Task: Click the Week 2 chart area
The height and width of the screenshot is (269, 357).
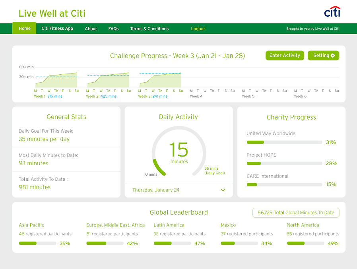Action: pyautogui.click(x=108, y=80)
